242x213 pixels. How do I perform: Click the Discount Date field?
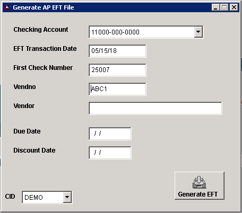pyautogui.click(x=110, y=153)
